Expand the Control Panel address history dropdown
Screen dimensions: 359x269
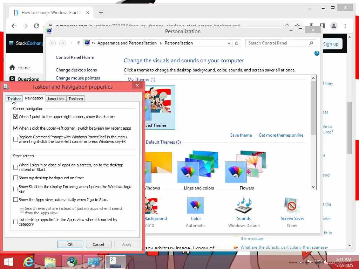click(x=229, y=43)
